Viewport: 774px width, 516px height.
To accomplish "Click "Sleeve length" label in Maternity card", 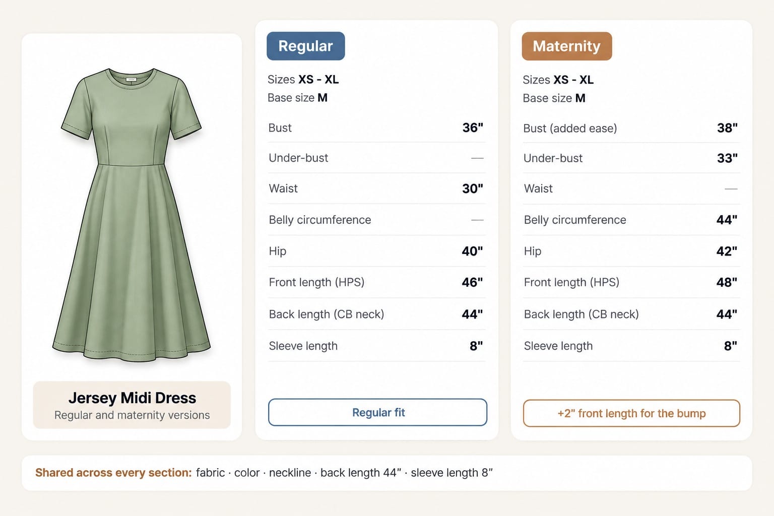I will pyautogui.click(x=558, y=346).
